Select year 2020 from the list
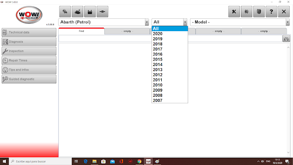 [170, 33]
